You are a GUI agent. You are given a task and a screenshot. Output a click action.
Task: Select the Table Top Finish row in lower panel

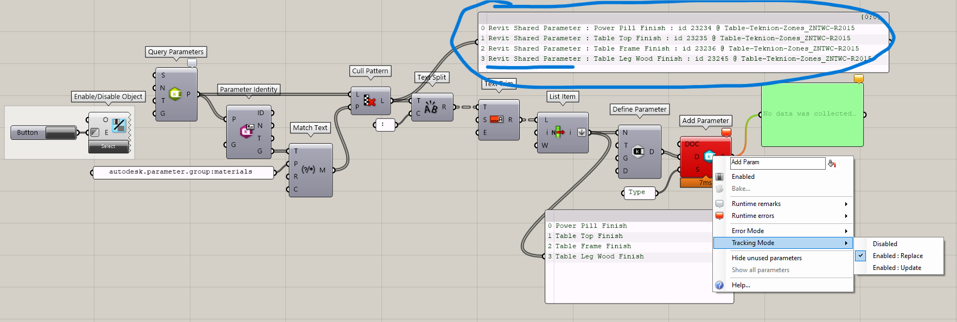coord(628,236)
